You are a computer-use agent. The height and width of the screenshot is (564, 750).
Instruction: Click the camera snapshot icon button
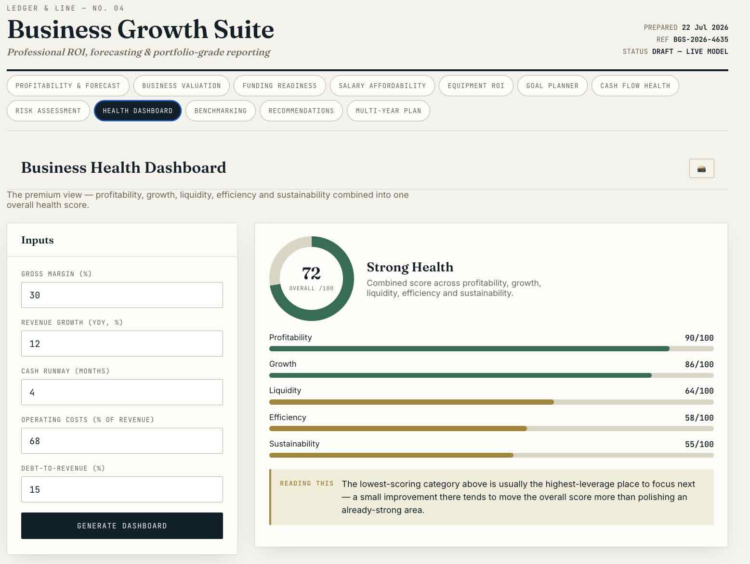point(701,168)
